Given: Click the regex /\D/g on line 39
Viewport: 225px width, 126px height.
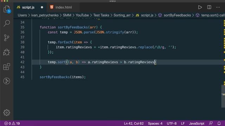Looking at the screenshot, I should (x=159, y=47).
